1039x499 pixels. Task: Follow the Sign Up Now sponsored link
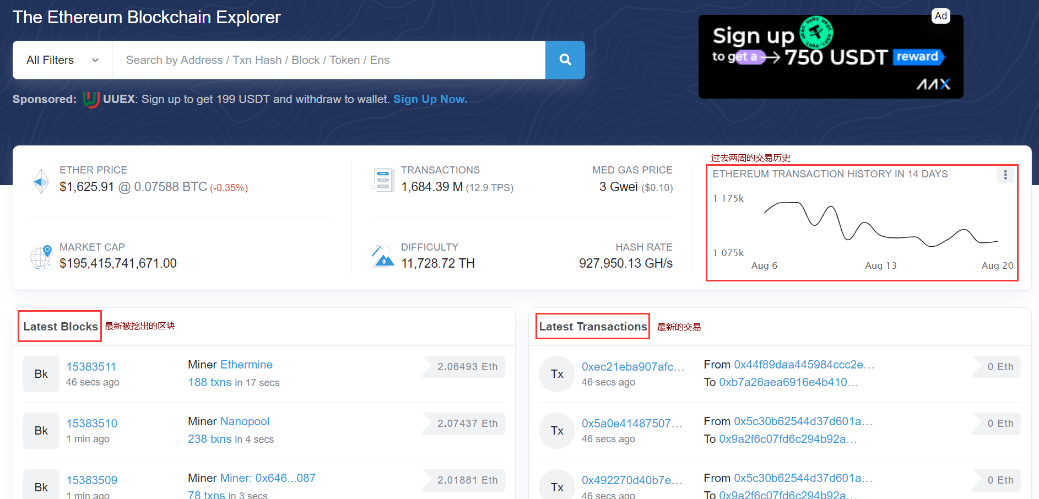[430, 99]
